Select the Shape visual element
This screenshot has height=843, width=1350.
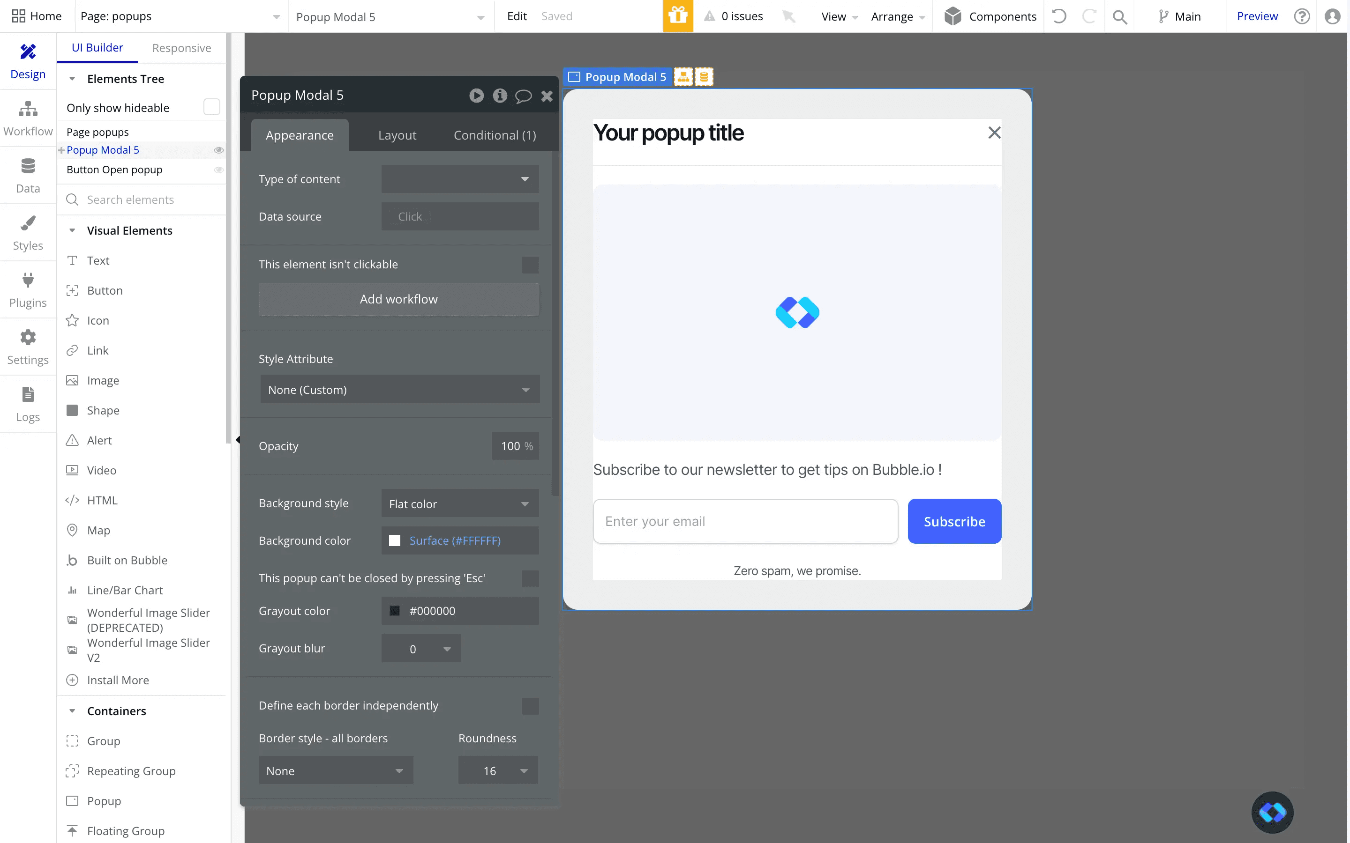point(104,410)
